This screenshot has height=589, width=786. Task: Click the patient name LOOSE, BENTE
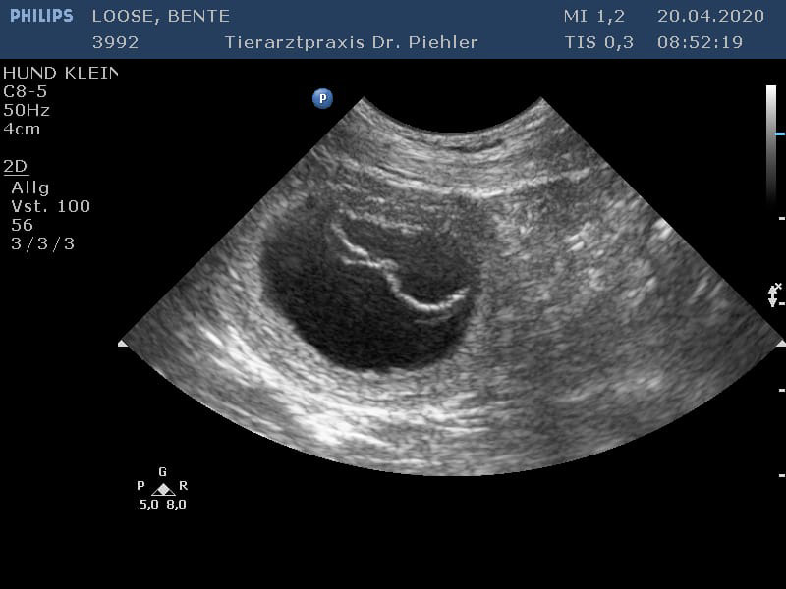point(161,16)
